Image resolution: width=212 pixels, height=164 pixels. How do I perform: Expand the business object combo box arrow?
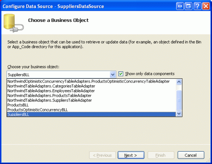tap(113, 75)
